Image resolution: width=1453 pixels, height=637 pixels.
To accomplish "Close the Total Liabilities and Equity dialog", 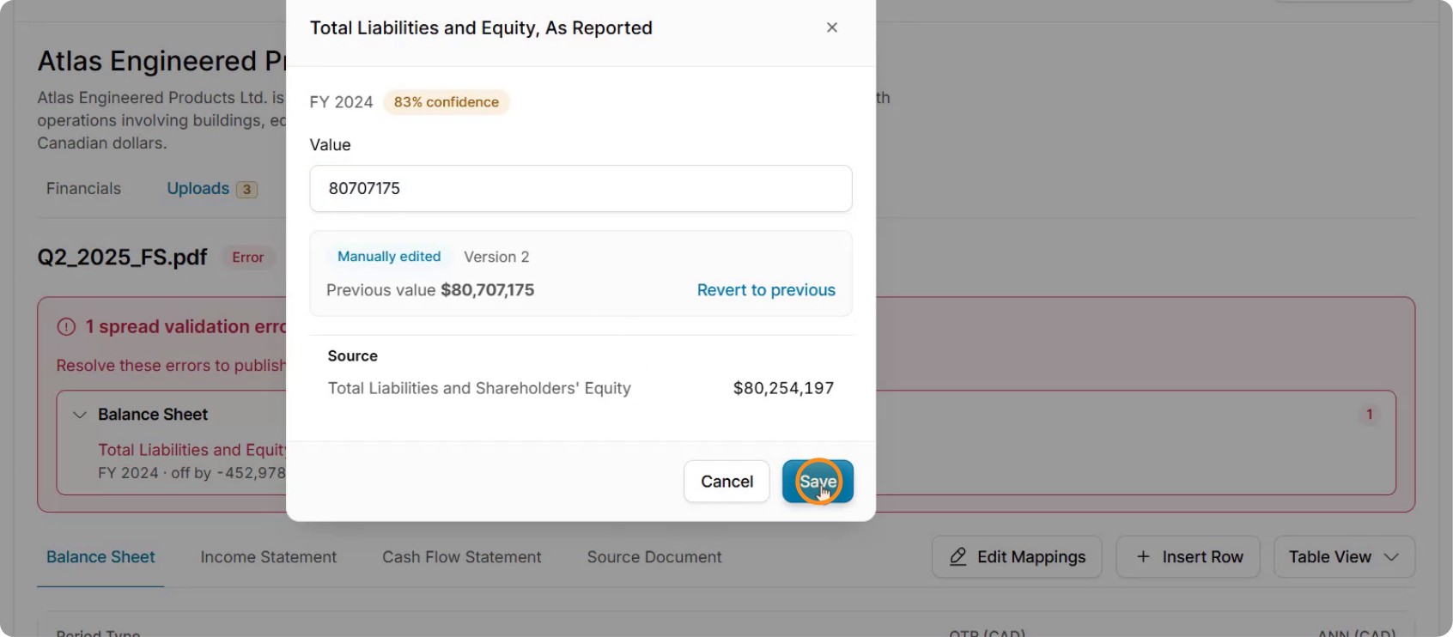I will pos(831,27).
